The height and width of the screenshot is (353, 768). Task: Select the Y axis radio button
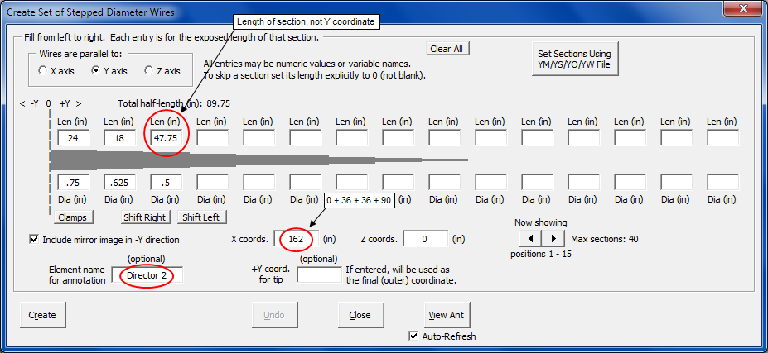point(96,71)
